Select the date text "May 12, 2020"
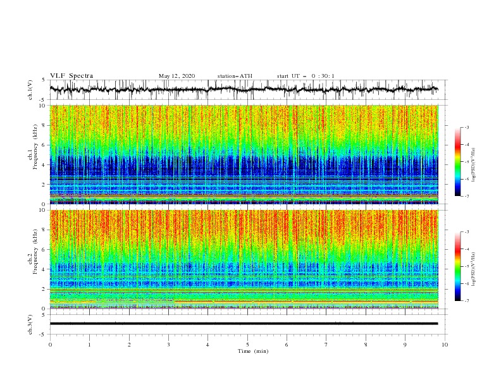This screenshot has width=501, height=387. coord(176,76)
